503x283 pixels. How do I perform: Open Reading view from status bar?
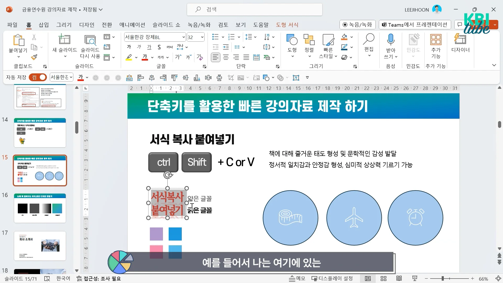[399, 279]
